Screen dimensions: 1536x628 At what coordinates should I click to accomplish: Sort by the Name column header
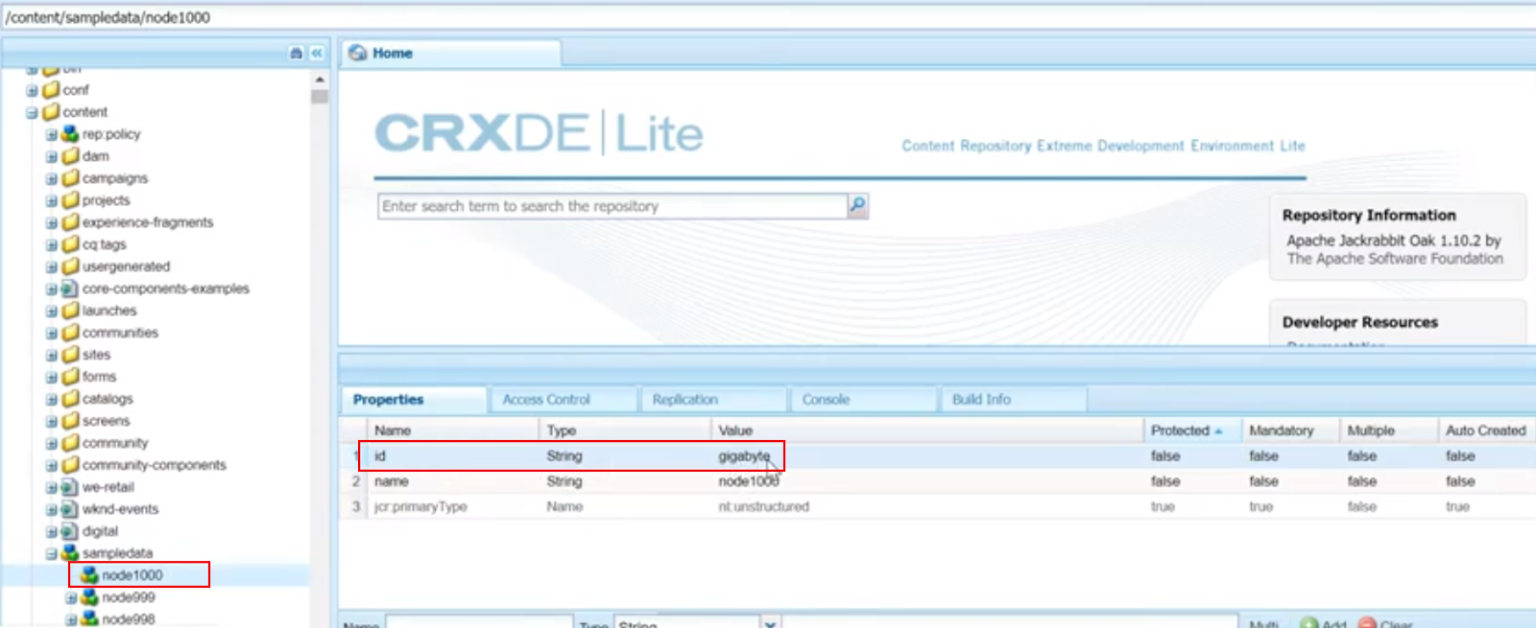tap(453, 430)
